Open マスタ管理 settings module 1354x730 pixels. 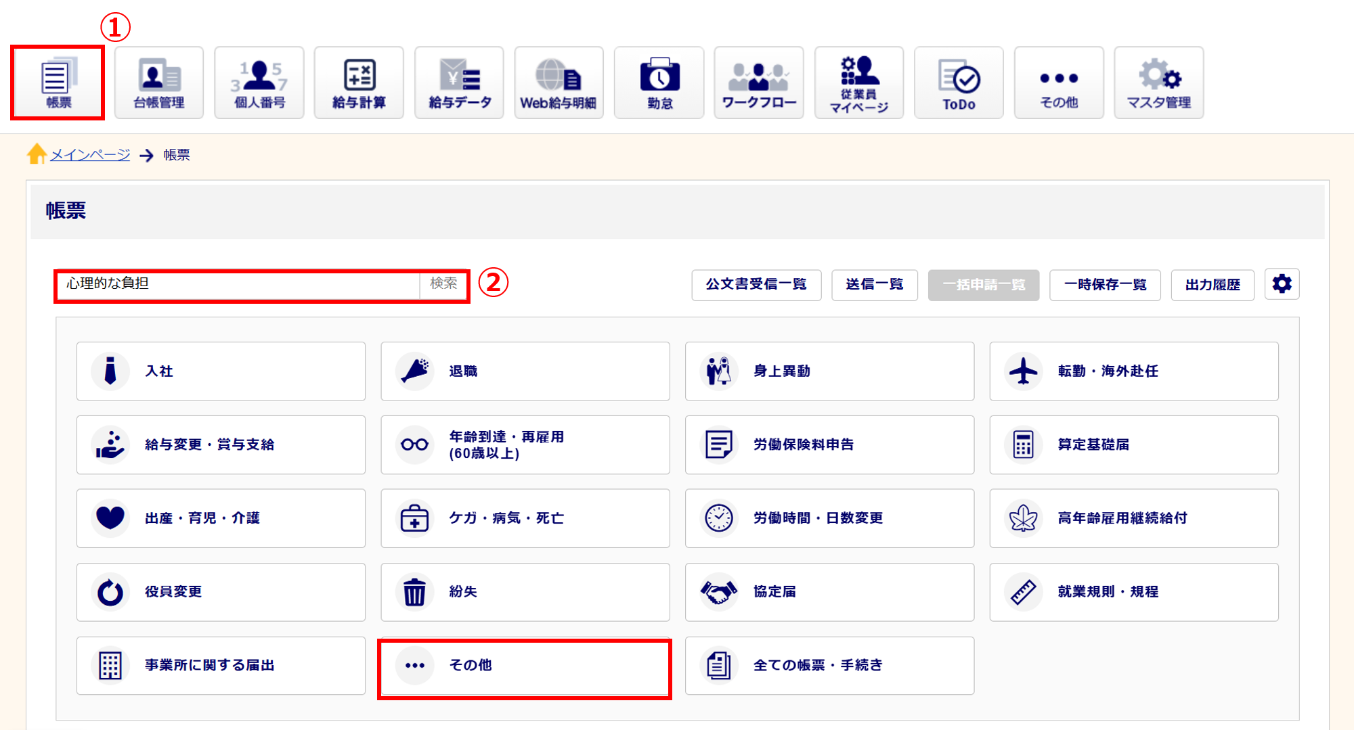pyautogui.click(x=1159, y=83)
